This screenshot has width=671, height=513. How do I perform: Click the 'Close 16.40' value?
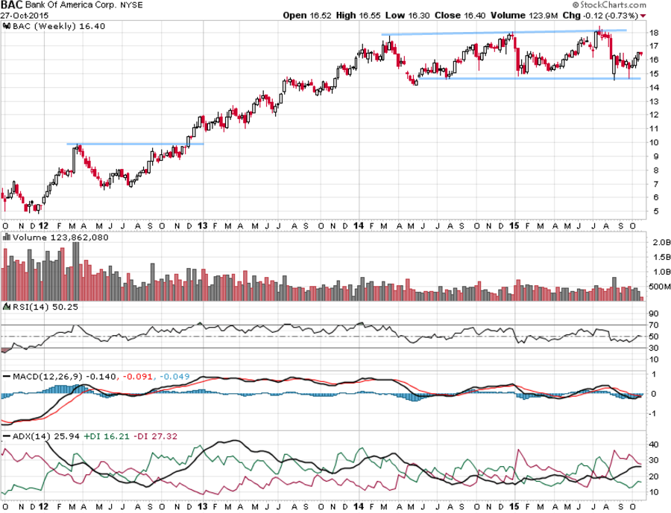[x=460, y=16]
